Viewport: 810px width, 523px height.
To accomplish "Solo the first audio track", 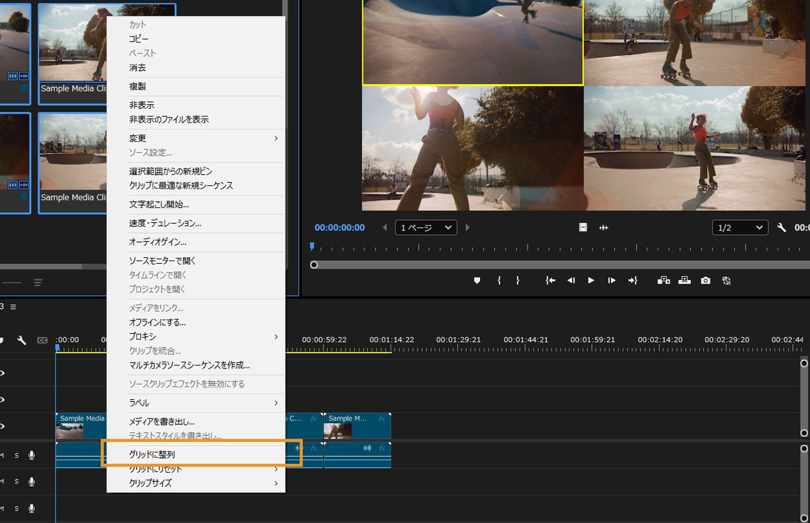I will click(x=17, y=455).
